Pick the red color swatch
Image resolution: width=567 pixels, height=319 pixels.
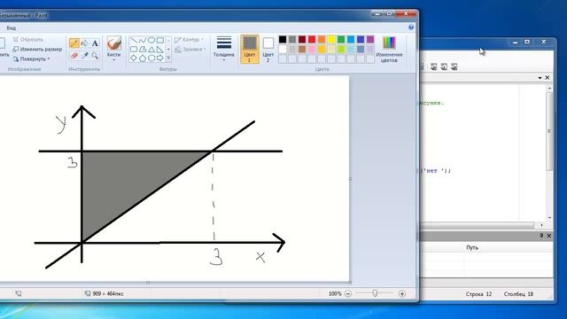pos(312,39)
